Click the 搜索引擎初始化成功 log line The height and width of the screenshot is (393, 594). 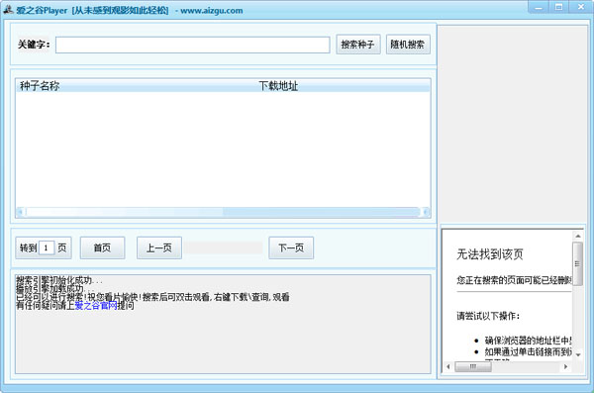(x=58, y=280)
